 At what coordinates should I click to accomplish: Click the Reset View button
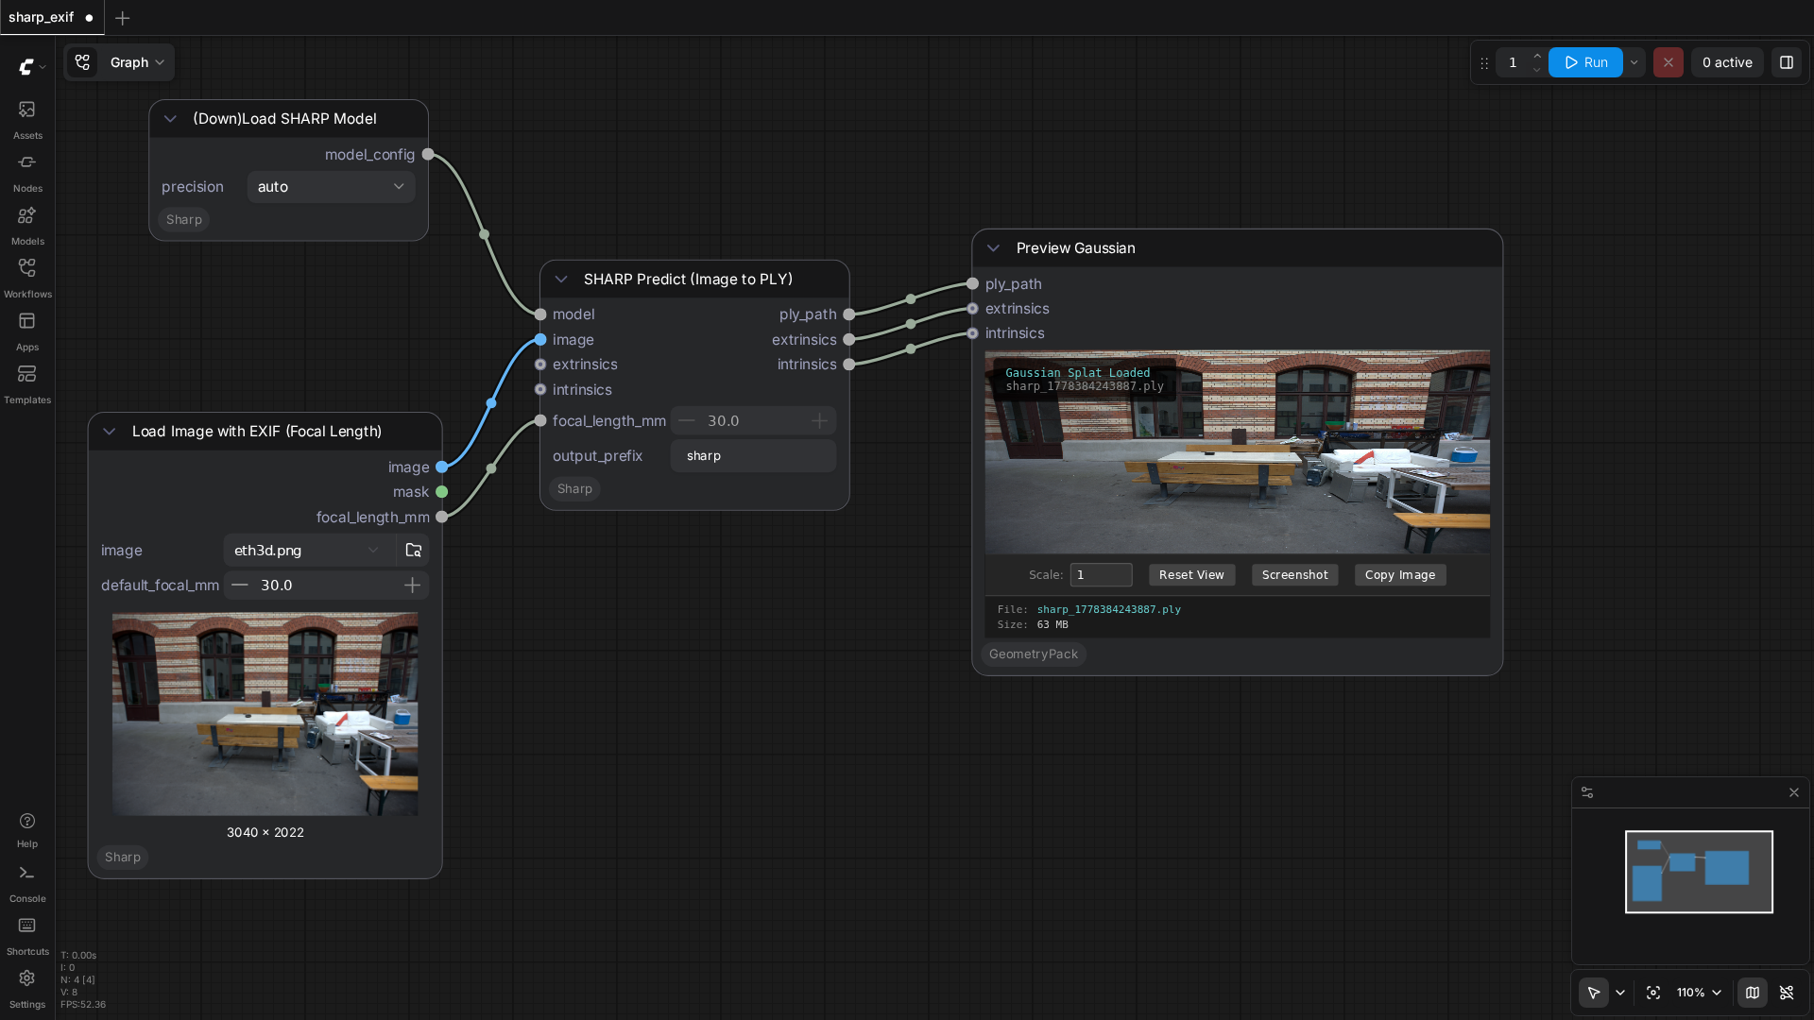pos(1191,575)
